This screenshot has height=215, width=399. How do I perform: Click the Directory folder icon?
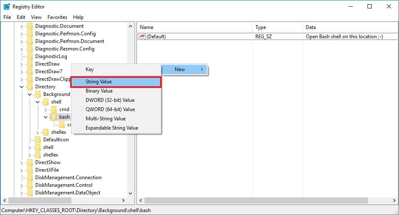(30, 87)
